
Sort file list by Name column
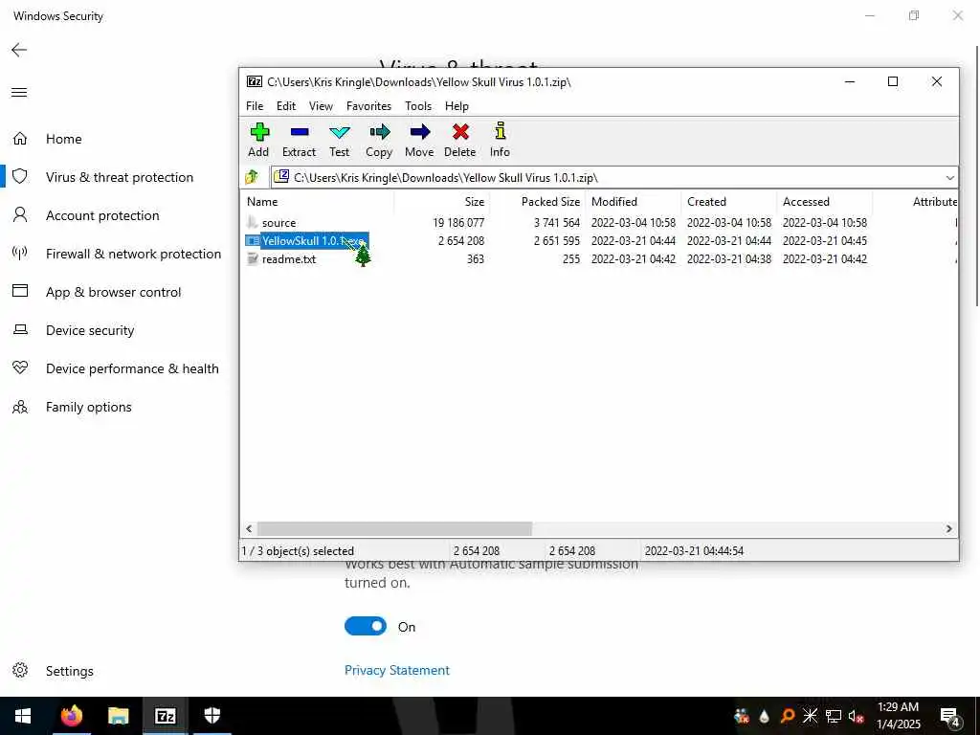318,202
